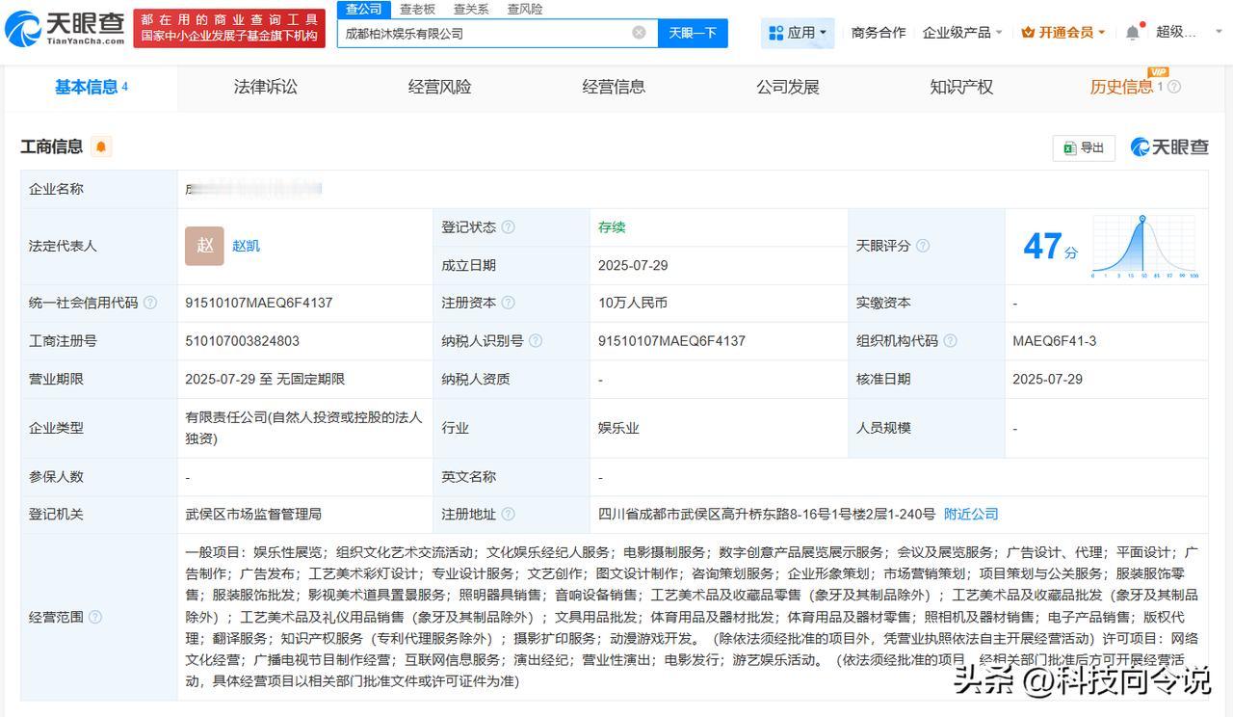Click the 10万人民币 registered capital value

click(632, 303)
